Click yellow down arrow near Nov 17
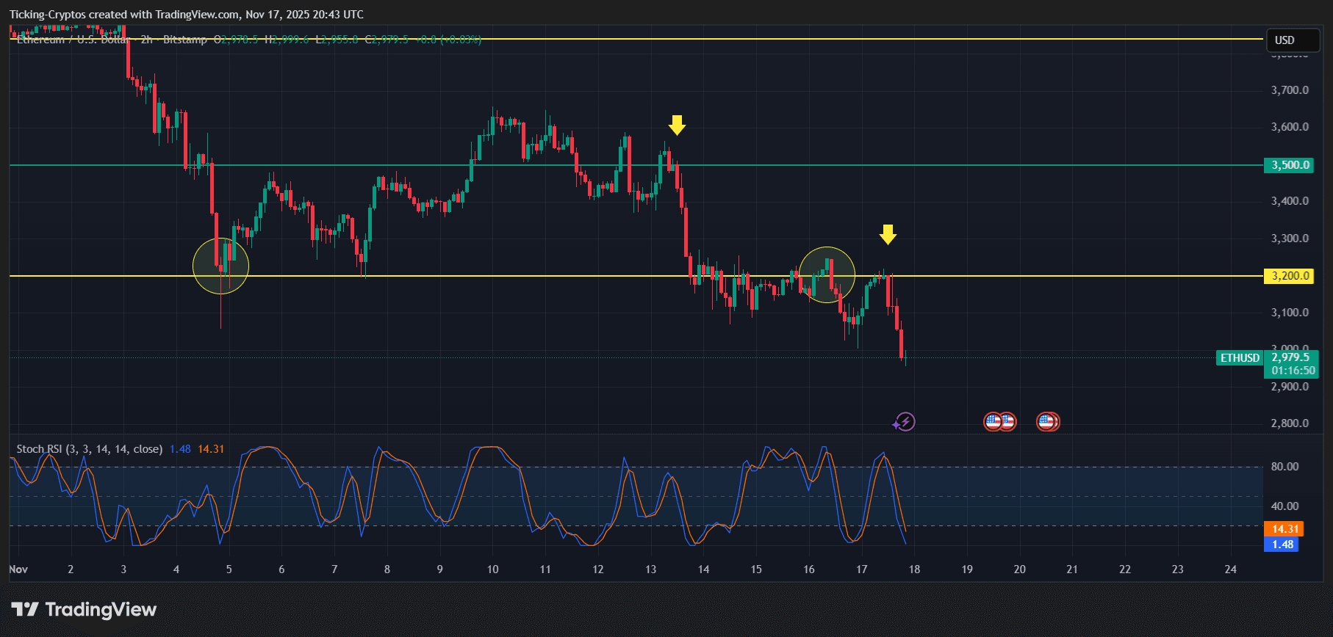 pyautogui.click(x=888, y=235)
